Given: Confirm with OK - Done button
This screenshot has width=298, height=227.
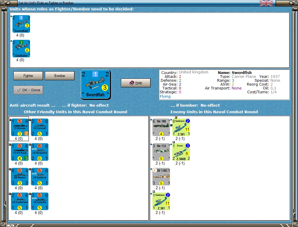Looking at the screenshot, I should (x=28, y=90).
